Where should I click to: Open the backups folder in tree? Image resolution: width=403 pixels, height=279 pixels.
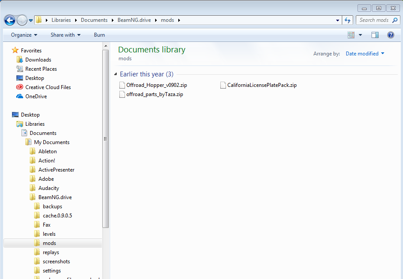tap(52, 207)
